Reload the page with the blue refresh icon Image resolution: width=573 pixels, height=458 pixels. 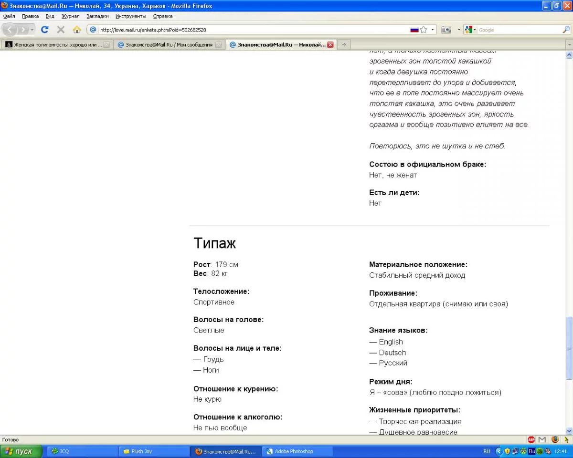(45, 30)
